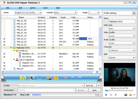Start ripping with the red record button
The width and height of the screenshot is (138, 99).
(66, 78)
